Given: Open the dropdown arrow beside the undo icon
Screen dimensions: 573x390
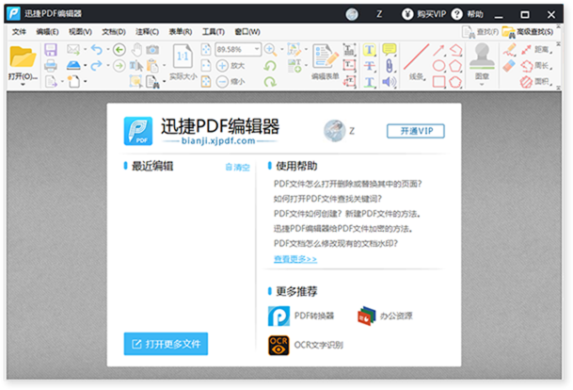Looking at the screenshot, I should point(108,49).
